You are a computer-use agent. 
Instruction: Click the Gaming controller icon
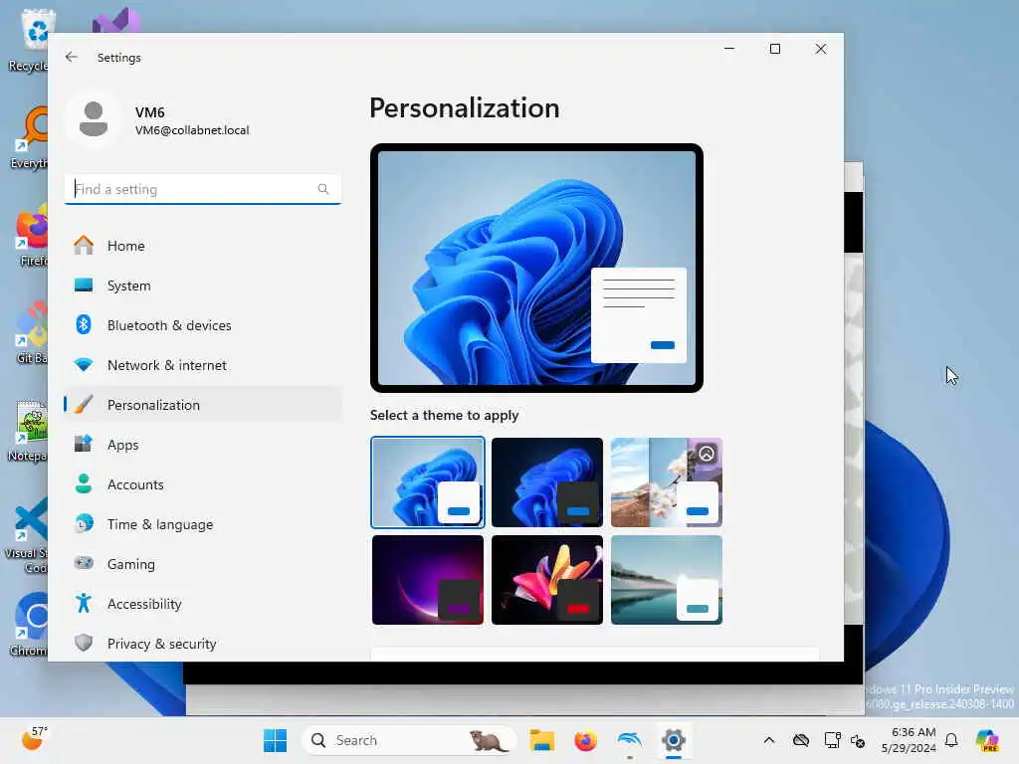click(84, 563)
